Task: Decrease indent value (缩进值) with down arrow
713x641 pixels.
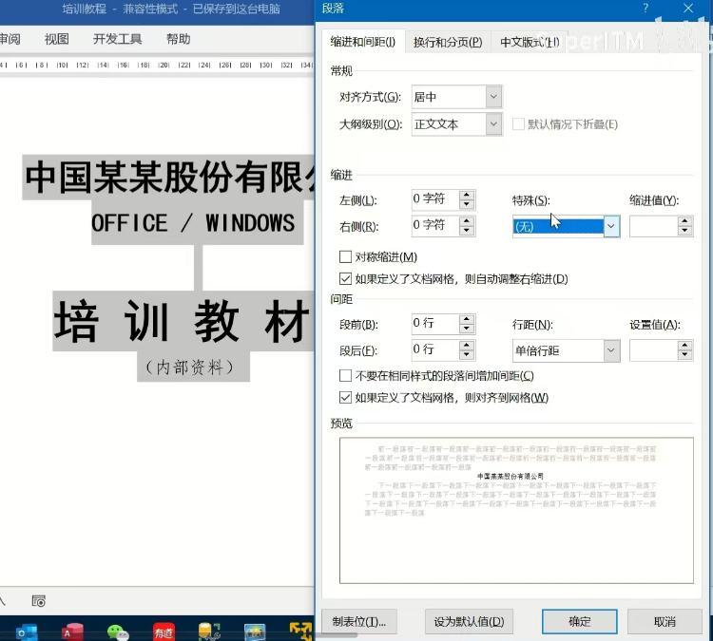Action: click(684, 231)
